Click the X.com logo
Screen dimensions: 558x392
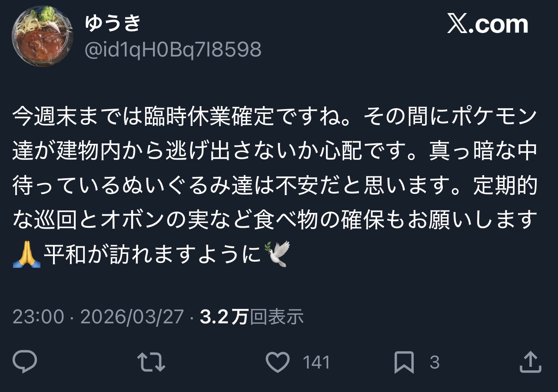point(488,24)
